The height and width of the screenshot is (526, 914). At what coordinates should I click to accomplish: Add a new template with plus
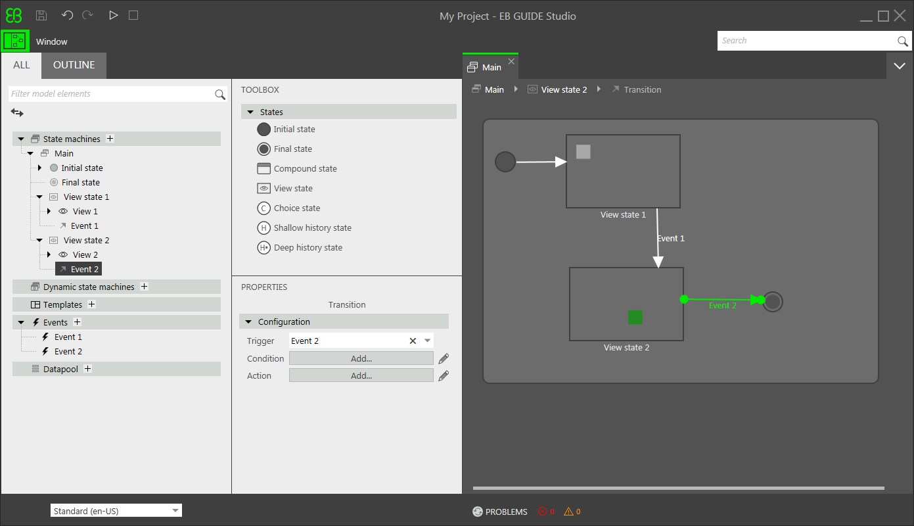[92, 304]
